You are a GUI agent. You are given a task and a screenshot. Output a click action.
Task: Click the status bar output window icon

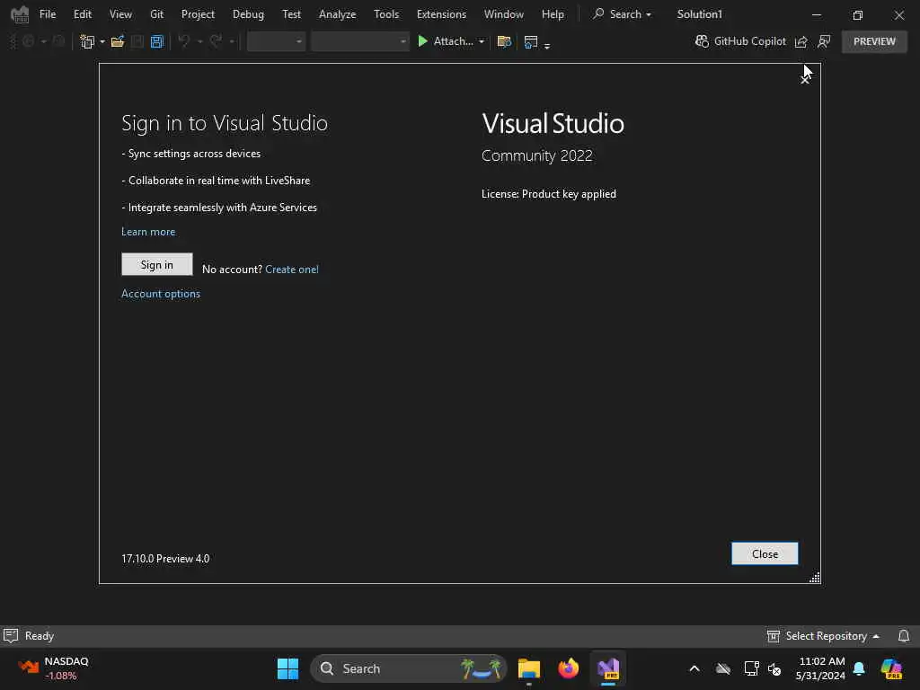11,635
